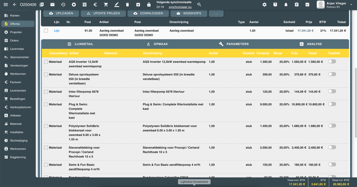The image size is (357, 187).
Task: Click the 'Totaal incl. BTW' 20.982,85 € value
Action: coord(341,184)
